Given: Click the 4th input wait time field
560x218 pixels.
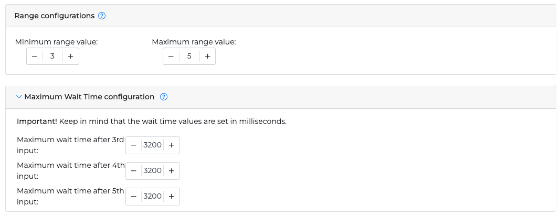Looking at the screenshot, I should [x=153, y=171].
